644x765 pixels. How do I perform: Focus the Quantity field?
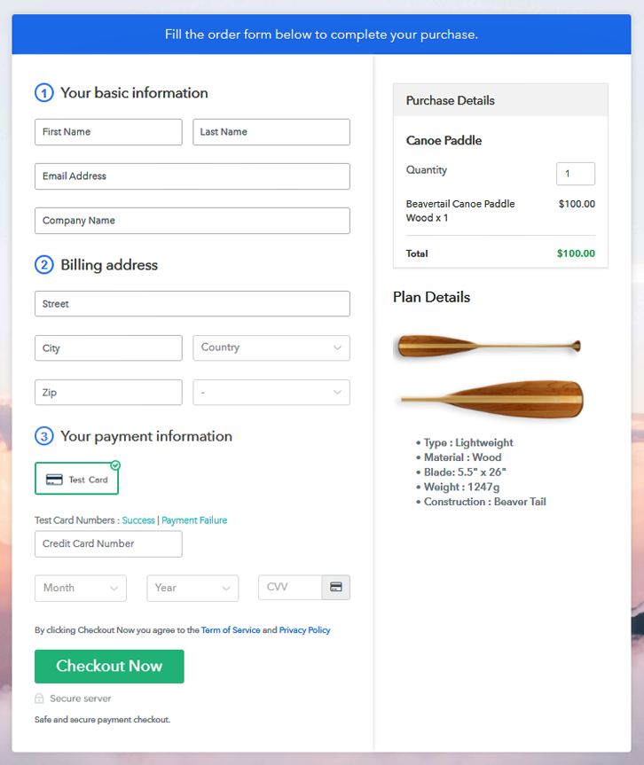576,174
